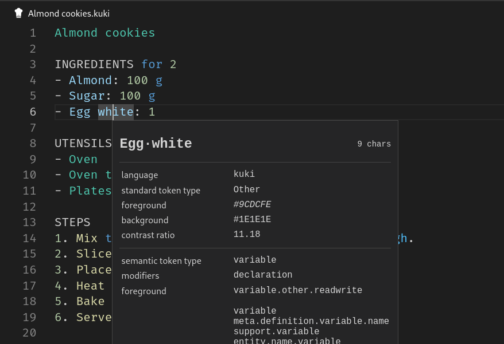The image size is (504, 344).
Task: Click the #9CDCFE foreground color value
Action: 252,204
